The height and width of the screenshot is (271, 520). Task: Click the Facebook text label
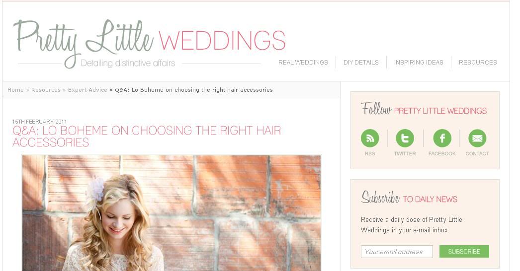pos(442,154)
